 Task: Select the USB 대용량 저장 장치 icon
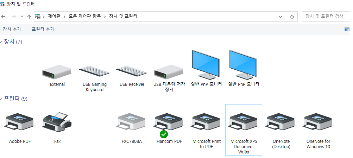169,72
